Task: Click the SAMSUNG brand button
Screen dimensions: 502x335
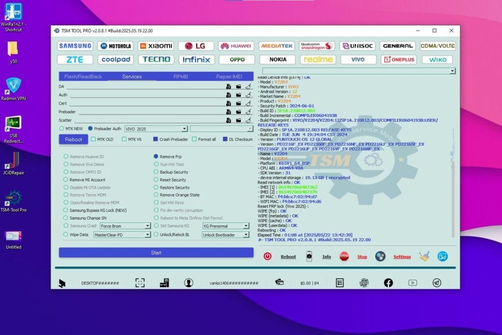Action: coord(75,45)
